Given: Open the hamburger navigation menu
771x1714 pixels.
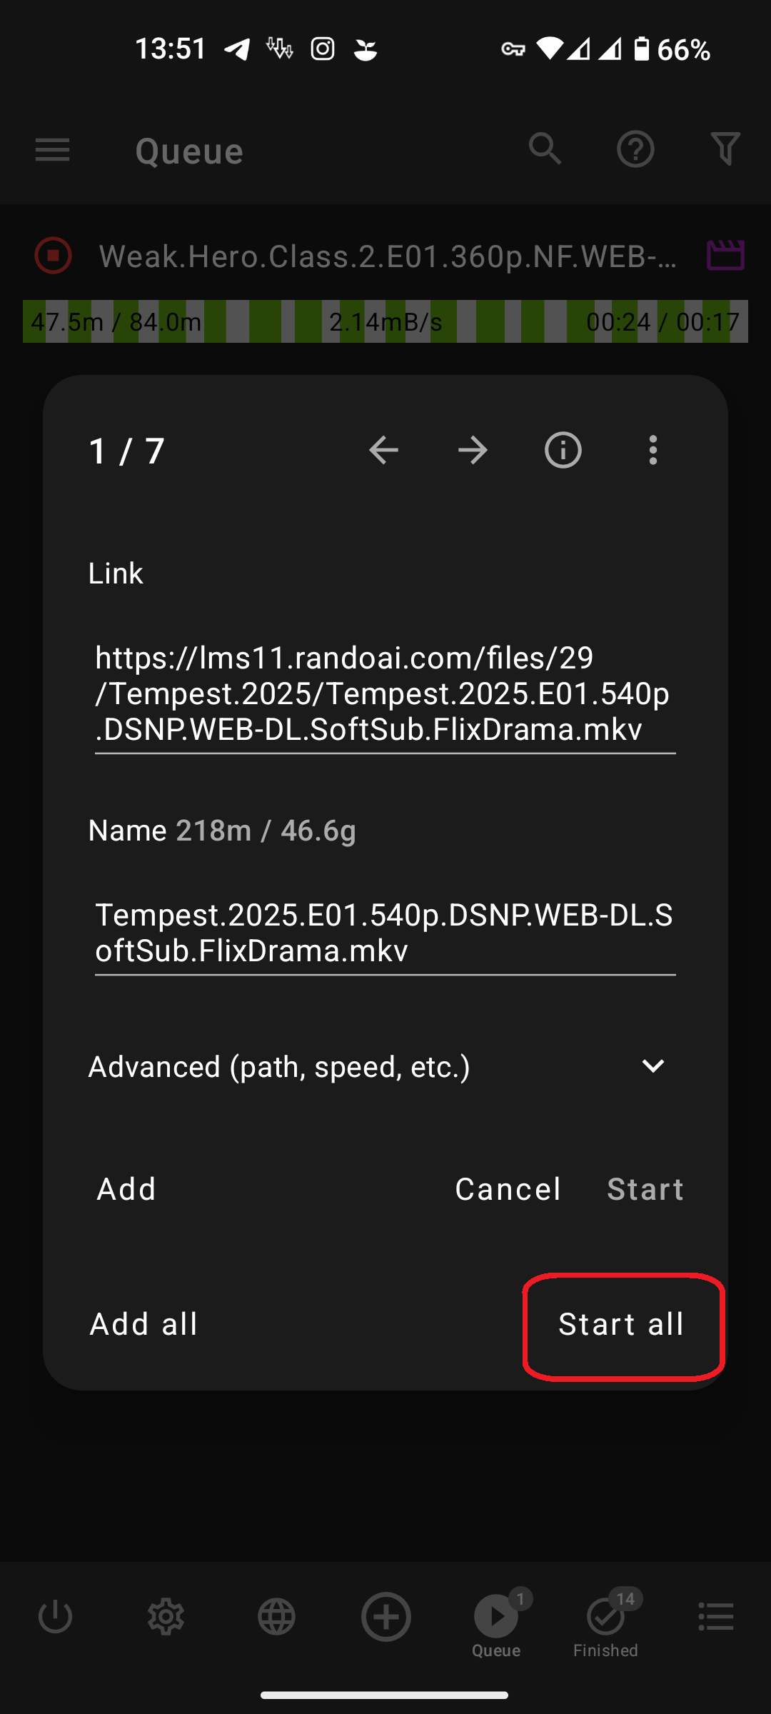Looking at the screenshot, I should [52, 150].
